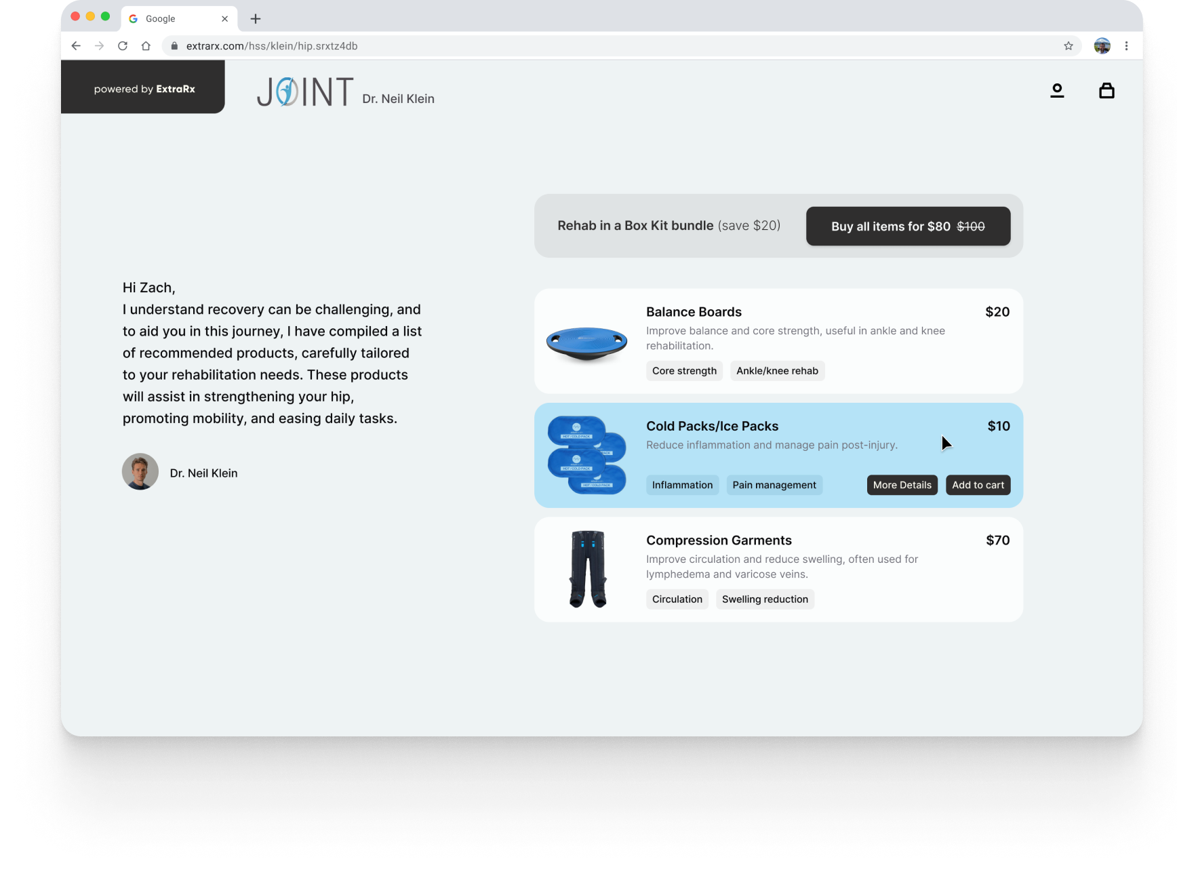Select the Swelling reduction tag

point(765,599)
